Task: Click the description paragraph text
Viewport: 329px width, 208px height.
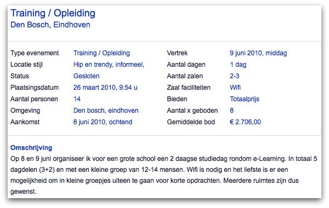Action: coord(164,175)
